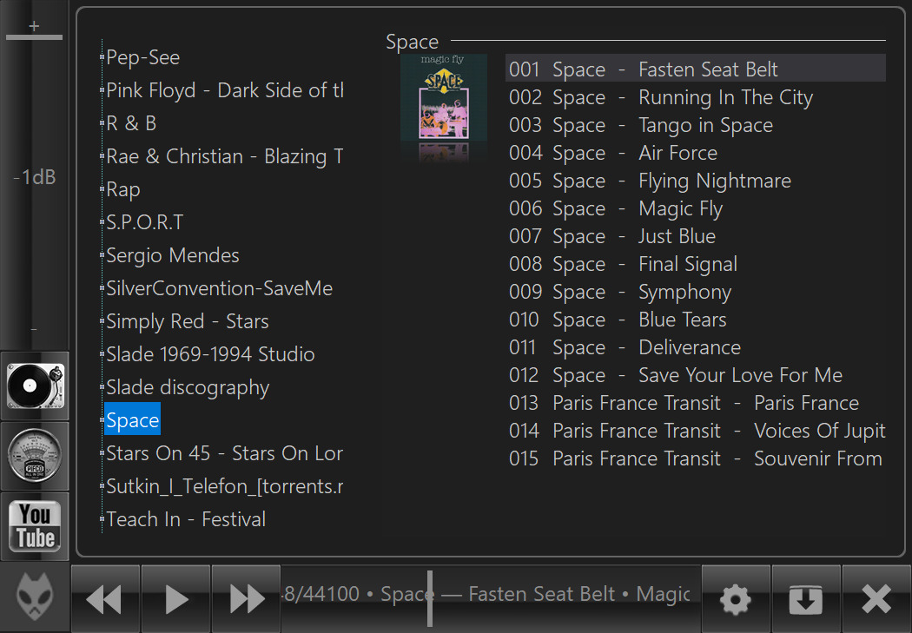Open the Sergio Mendes folder

pyautogui.click(x=172, y=255)
